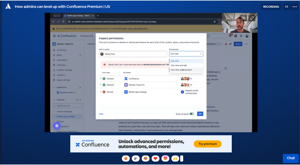
Task: Click the Search by title field
Action: (67, 106)
